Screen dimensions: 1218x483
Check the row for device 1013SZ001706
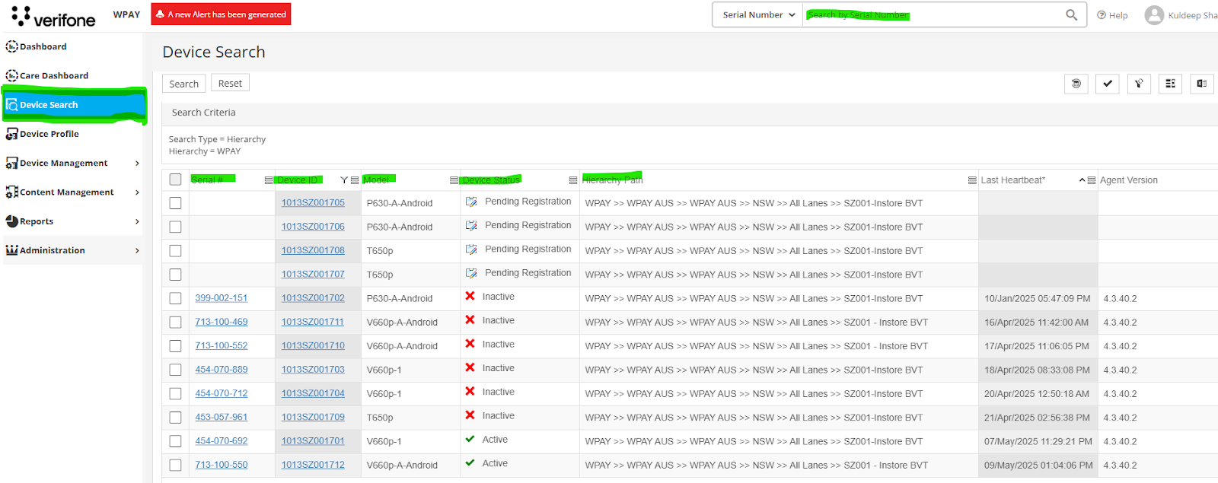(175, 227)
